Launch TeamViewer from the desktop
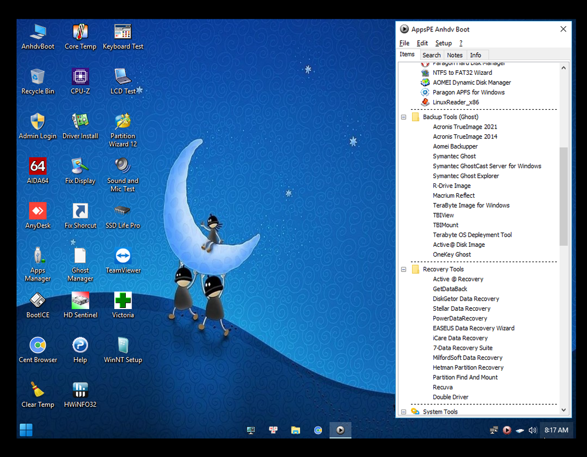Image resolution: width=587 pixels, height=457 pixels. pos(123,260)
